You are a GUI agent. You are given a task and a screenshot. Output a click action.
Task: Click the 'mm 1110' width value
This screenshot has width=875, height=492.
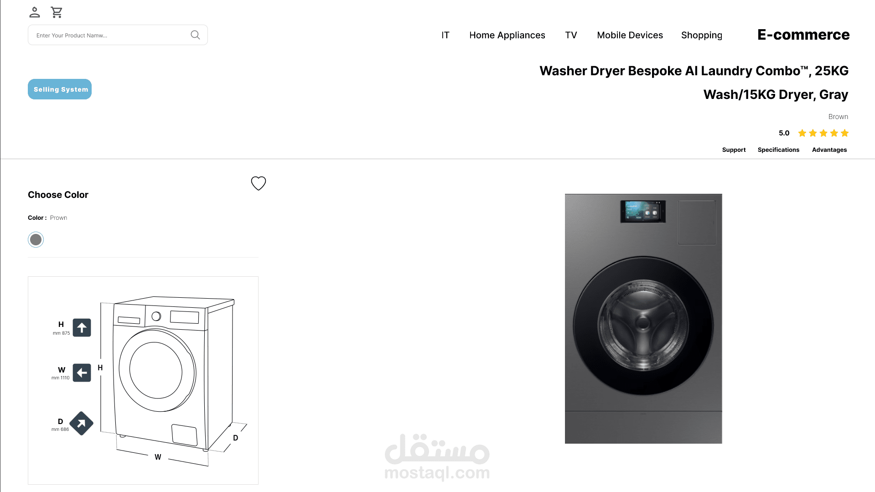coord(60,378)
